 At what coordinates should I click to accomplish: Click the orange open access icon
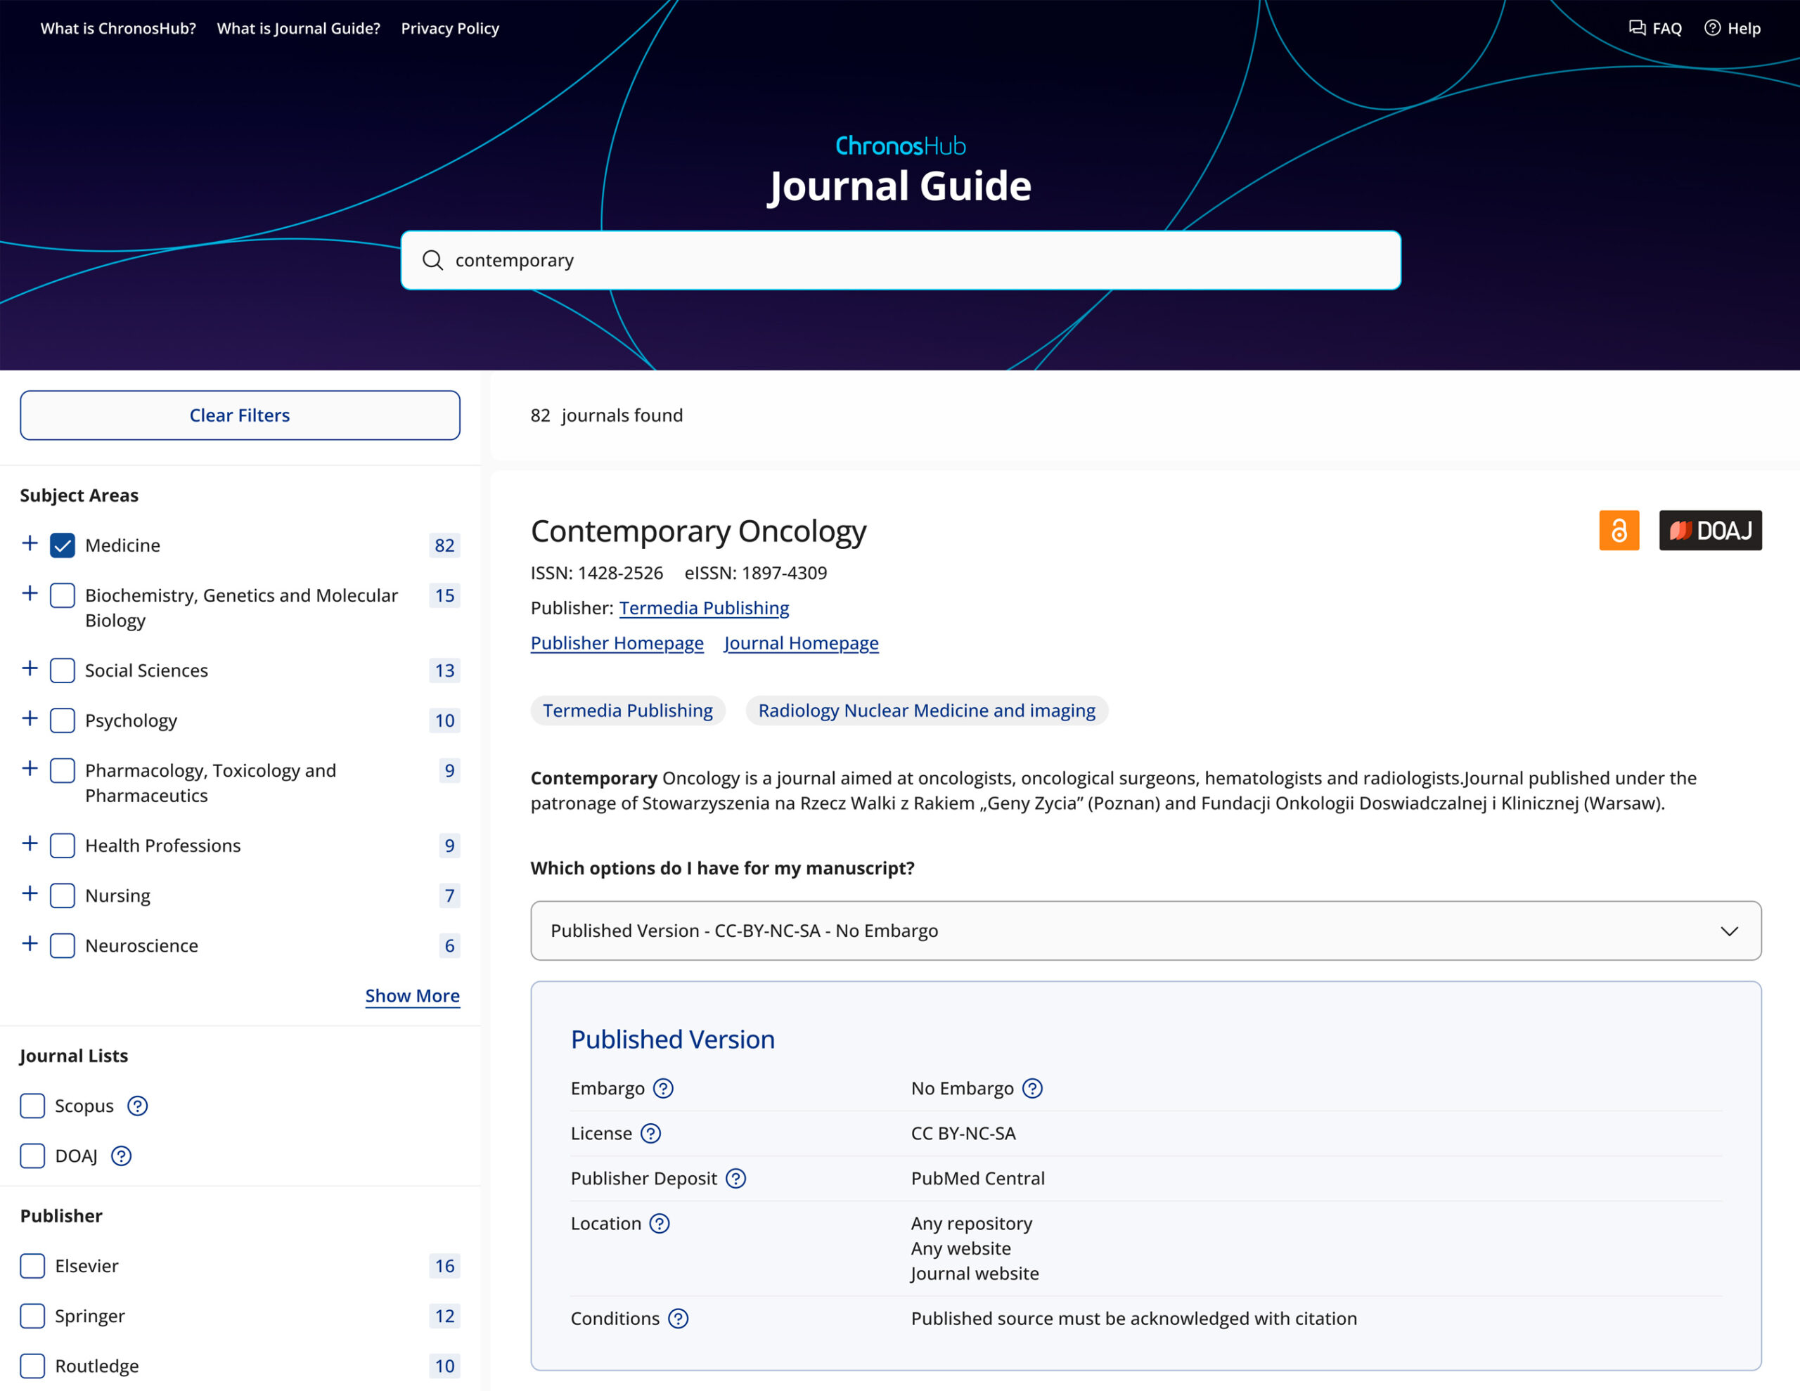[1619, 530]
